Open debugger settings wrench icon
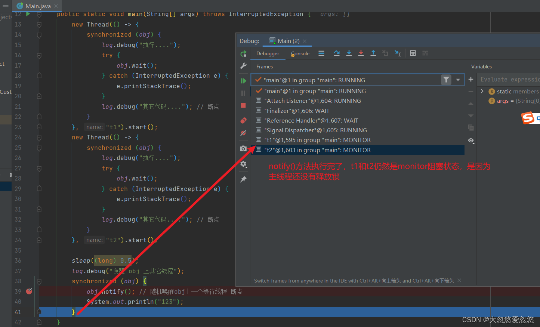 pos(244,66)
